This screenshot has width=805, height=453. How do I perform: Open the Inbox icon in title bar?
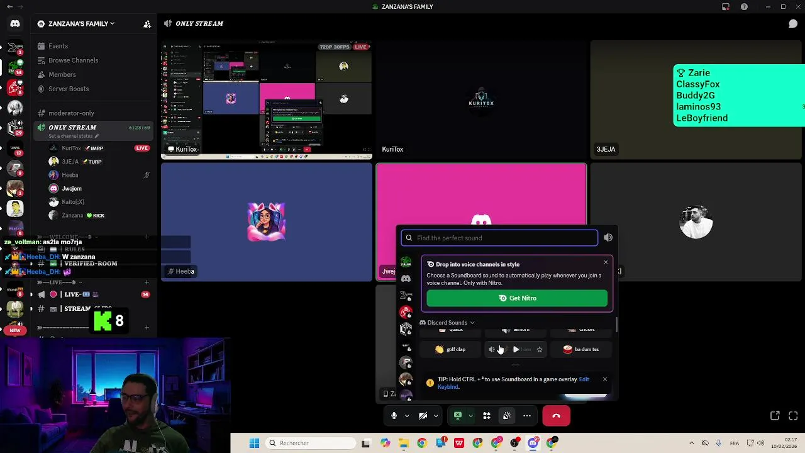[726, 7]
